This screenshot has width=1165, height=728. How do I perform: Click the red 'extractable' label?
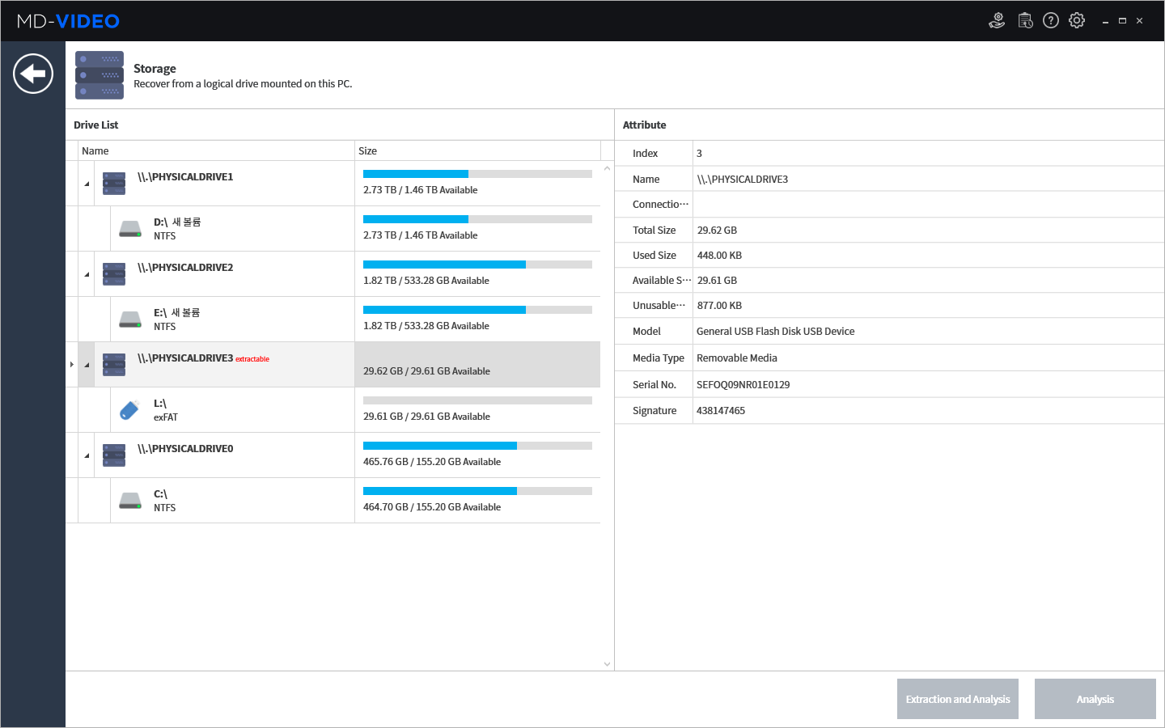click(x=252, y=359)
